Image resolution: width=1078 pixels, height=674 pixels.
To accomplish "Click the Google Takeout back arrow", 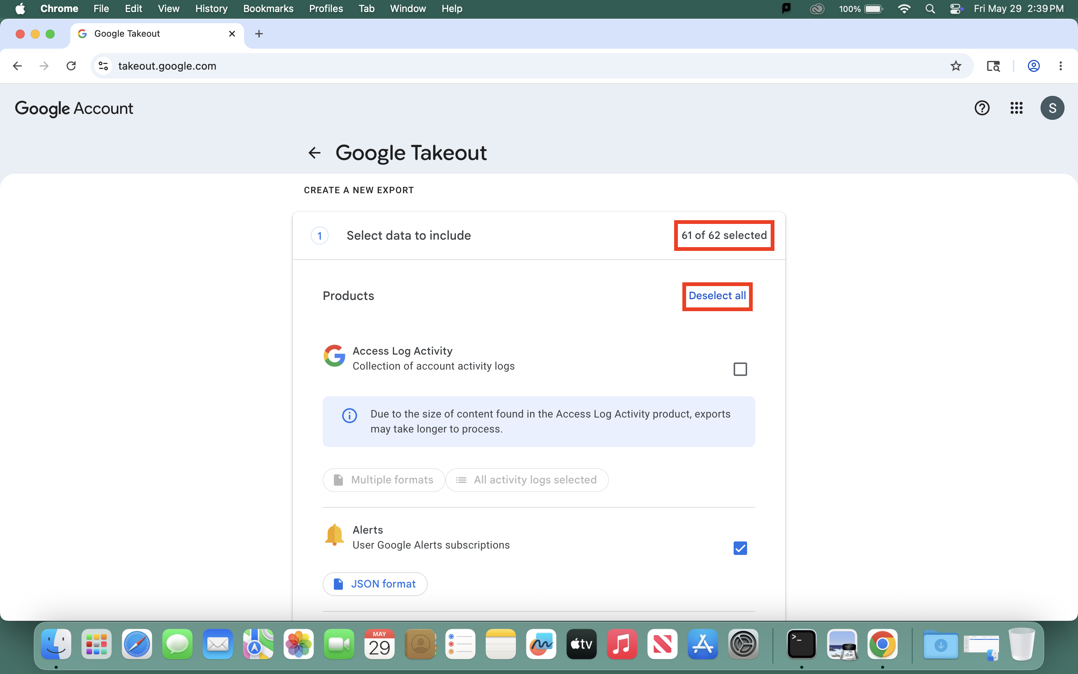I will coord(314,153).
